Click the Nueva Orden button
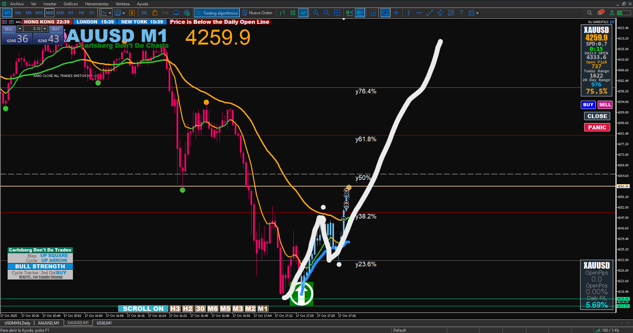This screenshot has width=633, height=333. (257, 13)
